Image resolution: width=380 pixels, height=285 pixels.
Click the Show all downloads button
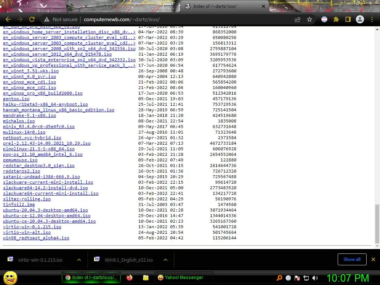(352, 259)
